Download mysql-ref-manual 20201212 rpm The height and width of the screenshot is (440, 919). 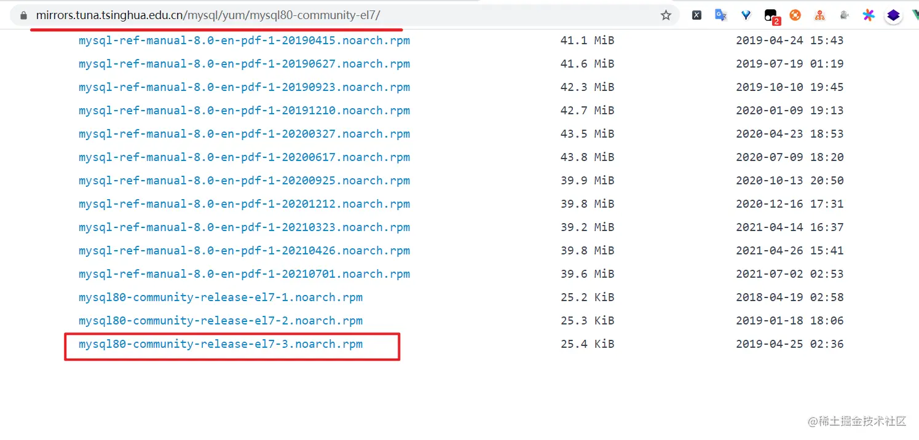pos(244,204)
